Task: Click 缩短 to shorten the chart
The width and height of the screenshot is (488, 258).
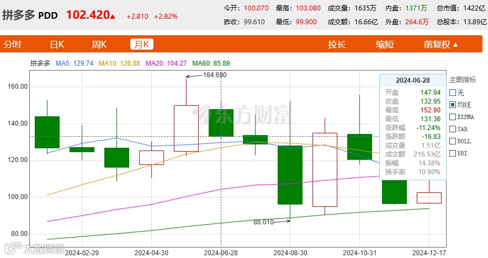Action: click(385, 45)
